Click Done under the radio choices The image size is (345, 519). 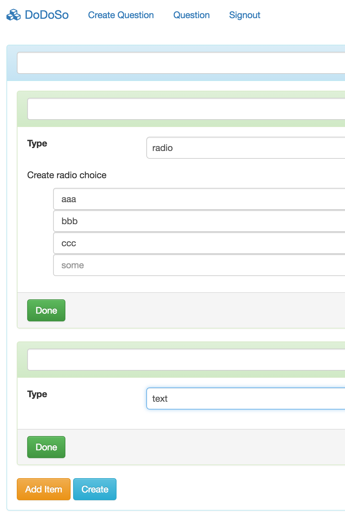point(46,310)
